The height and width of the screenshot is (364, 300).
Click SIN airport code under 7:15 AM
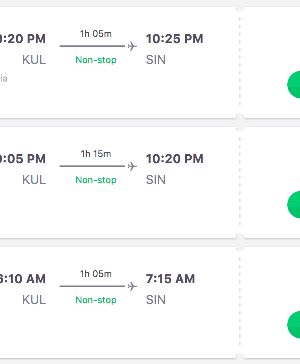pos(156,300)
